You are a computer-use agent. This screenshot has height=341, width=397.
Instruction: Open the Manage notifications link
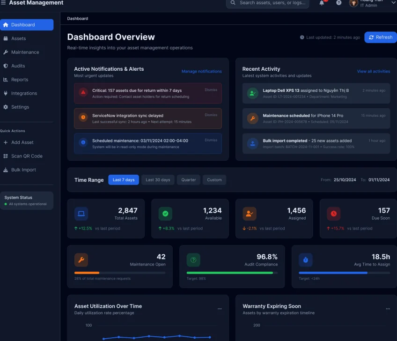coord(201,72)
